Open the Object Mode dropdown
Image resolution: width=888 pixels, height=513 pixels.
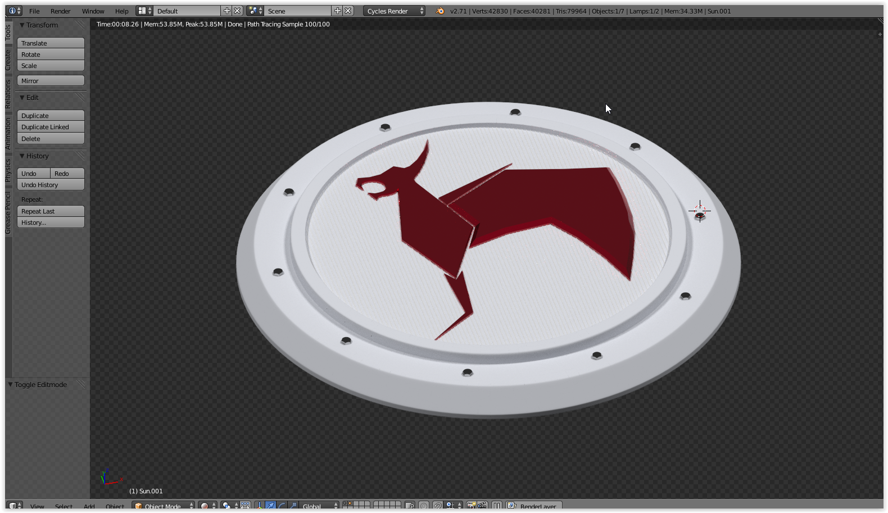point(163,506)
